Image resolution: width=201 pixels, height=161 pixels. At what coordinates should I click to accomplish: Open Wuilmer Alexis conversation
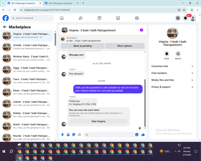(x=27, y=58)
